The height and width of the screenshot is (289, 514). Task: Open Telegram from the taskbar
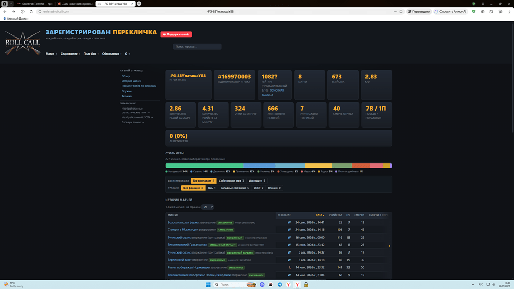tap(280, 285)
